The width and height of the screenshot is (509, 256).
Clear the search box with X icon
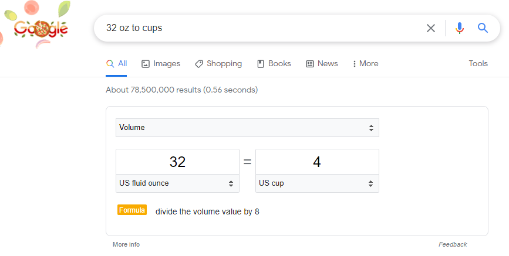point(431,28)
